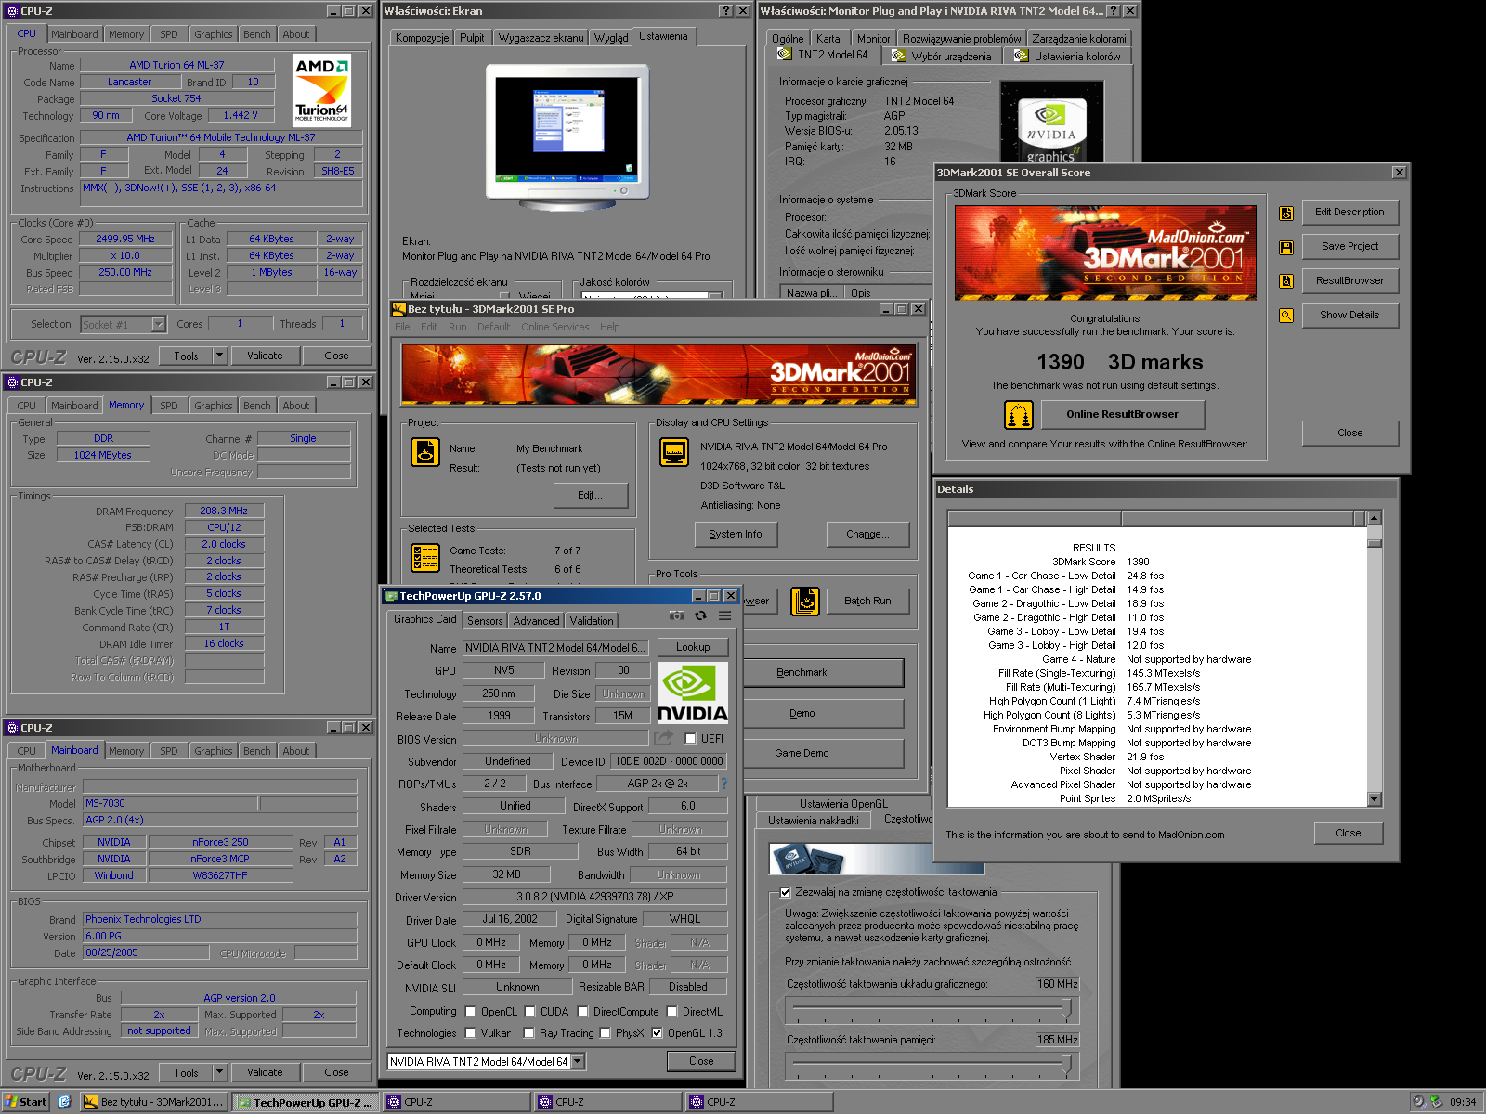Screen dimensions: 1486x1114
Task: Open the GPU-Z hamburger menu icon
Action: 725,616
